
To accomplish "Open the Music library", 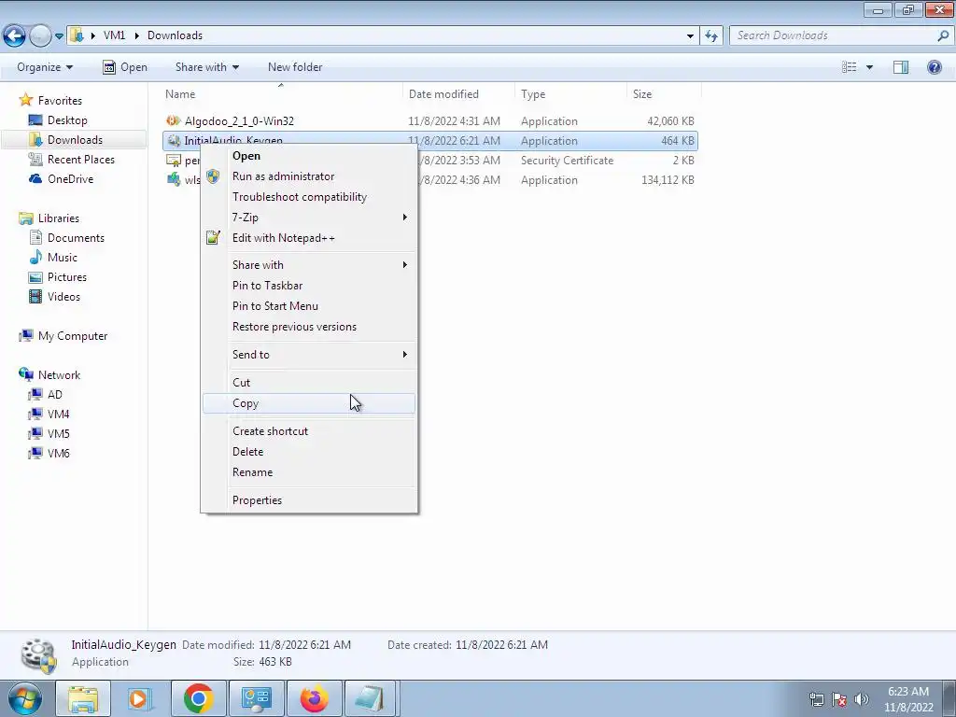I will pyautogui.click(x=63, y=258).
